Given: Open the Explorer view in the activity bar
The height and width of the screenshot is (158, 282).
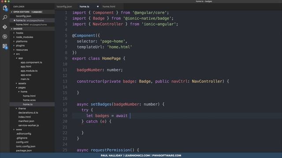Looking at the screenshot, I should [x=5, y=8].
